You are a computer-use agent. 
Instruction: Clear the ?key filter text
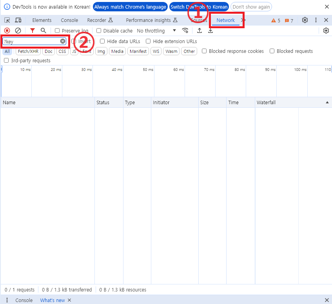(x=63, y=41)
